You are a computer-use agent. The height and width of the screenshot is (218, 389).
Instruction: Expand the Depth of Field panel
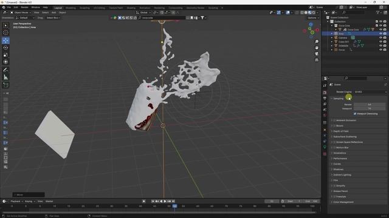[341, 131]
